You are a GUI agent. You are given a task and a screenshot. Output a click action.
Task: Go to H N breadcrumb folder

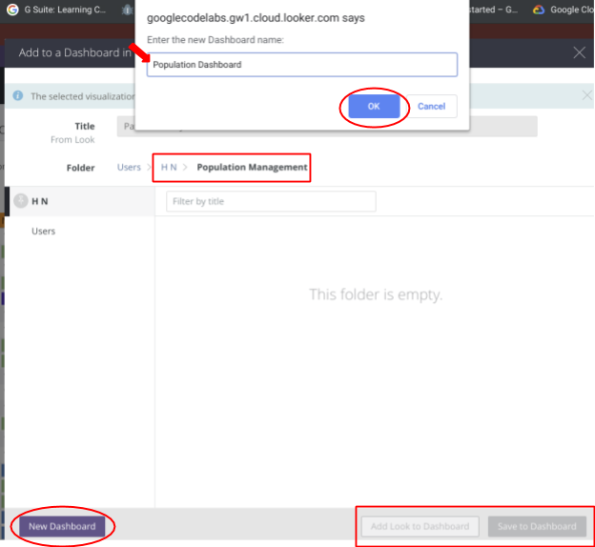169,168
